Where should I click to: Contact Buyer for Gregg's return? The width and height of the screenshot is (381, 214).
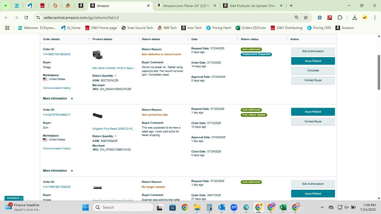tap(313, 80)
